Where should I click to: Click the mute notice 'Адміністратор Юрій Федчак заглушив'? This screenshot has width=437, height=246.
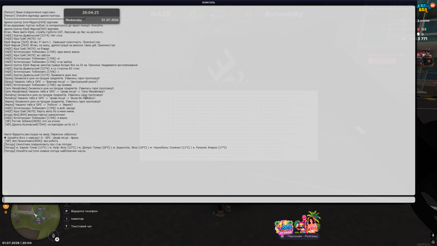tap(70, 65)
